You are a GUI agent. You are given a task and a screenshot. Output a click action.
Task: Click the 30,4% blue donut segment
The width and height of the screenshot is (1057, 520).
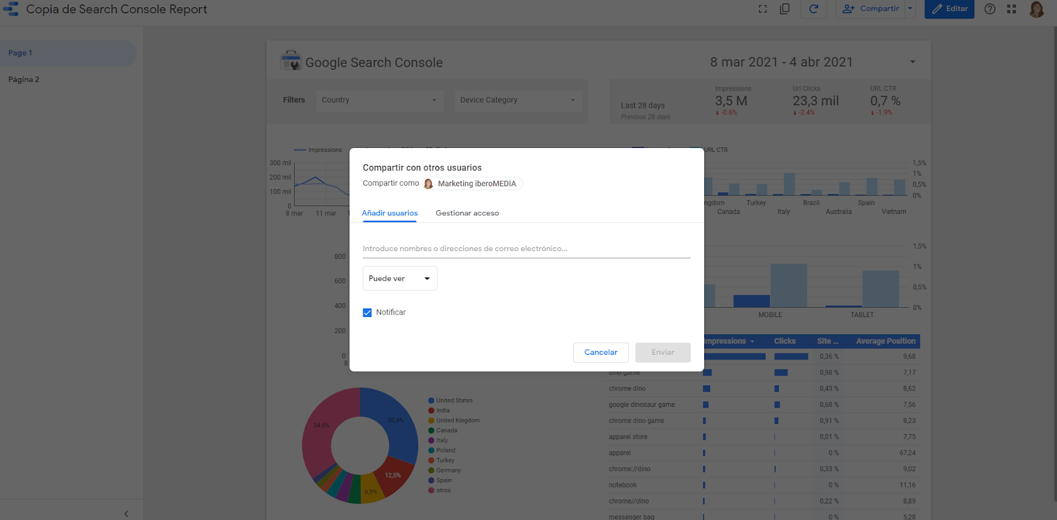click(395, 421)
